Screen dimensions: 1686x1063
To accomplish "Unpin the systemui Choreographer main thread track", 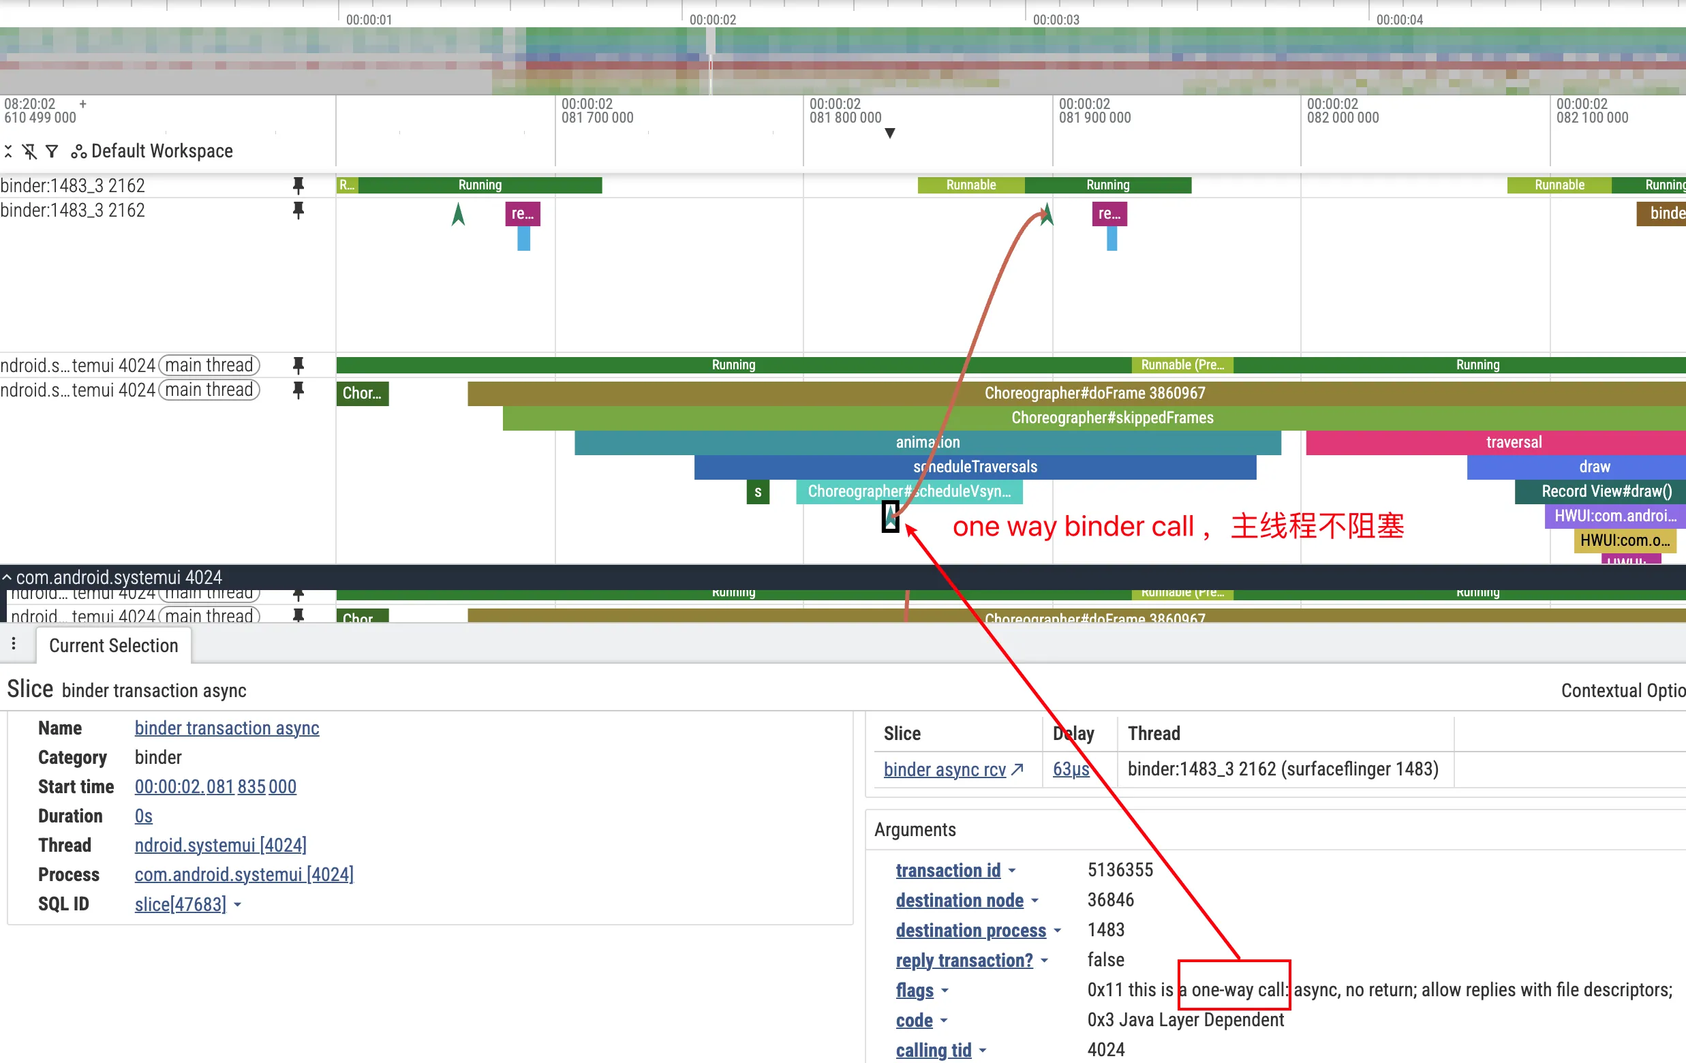I will (298, 390).
